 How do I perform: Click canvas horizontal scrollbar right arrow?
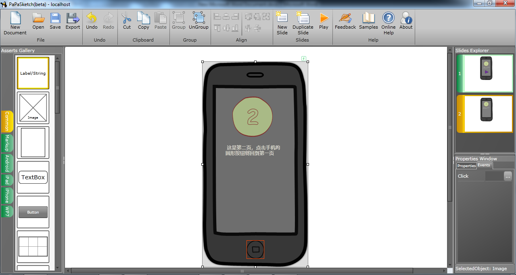pyautogui.click(x=444, y=271)
